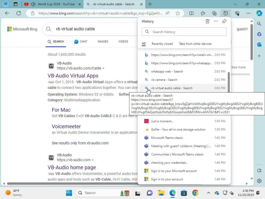Open Edge Settings and more menu

click(x=248, y=13)
